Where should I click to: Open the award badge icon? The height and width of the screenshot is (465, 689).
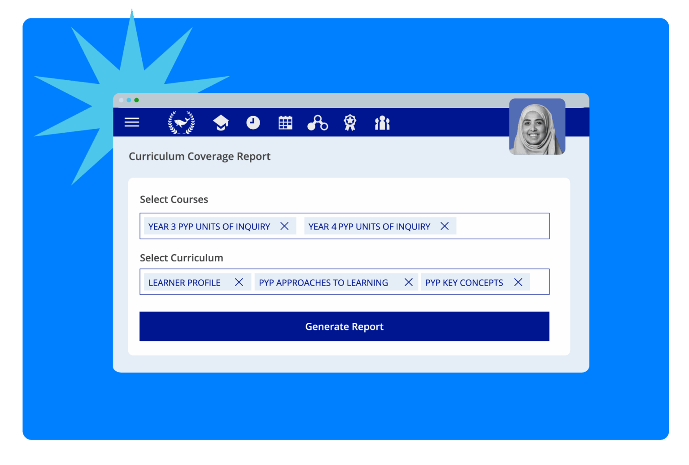click(x=350, y=122)
